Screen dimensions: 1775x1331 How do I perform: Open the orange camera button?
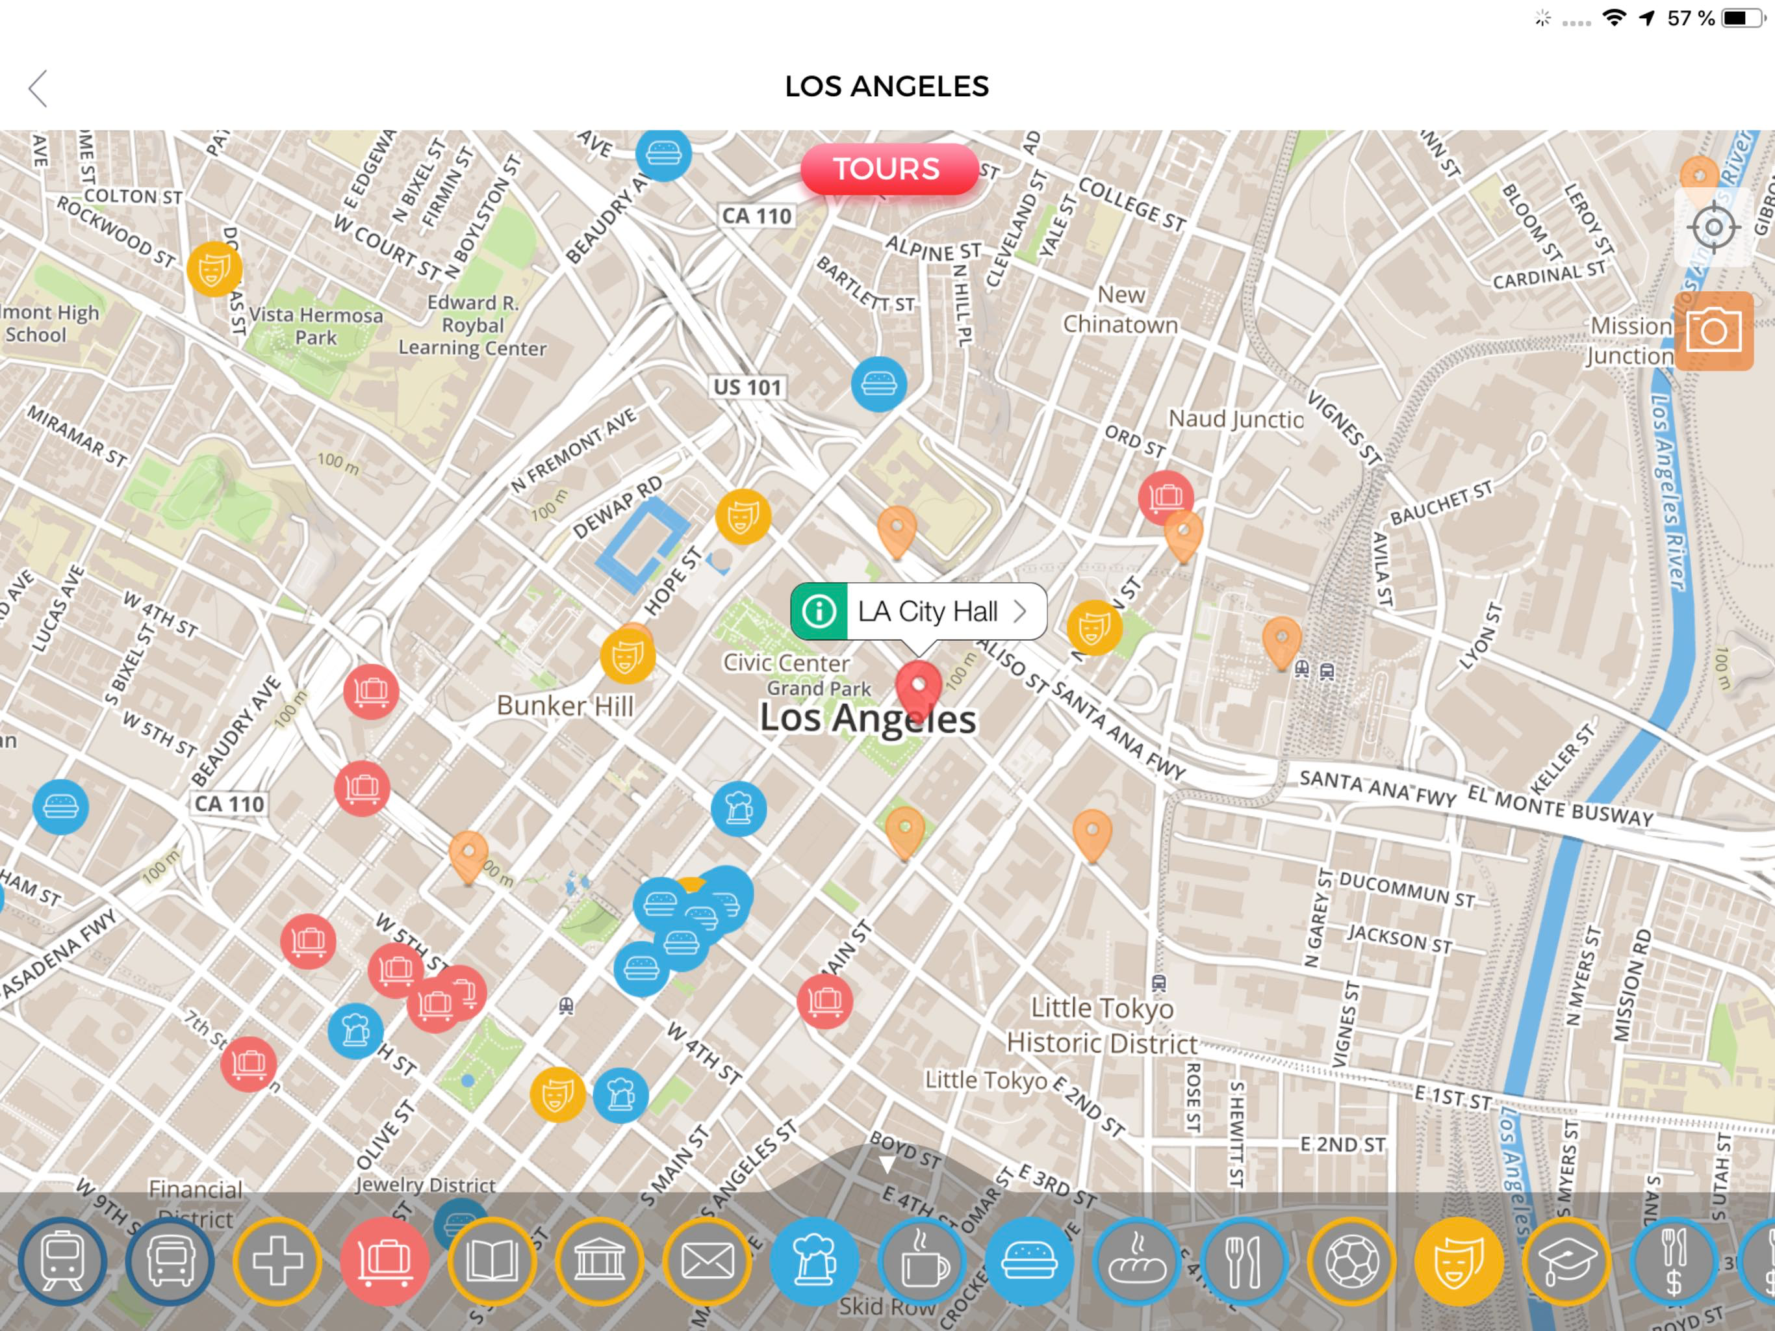point(1713,331)
